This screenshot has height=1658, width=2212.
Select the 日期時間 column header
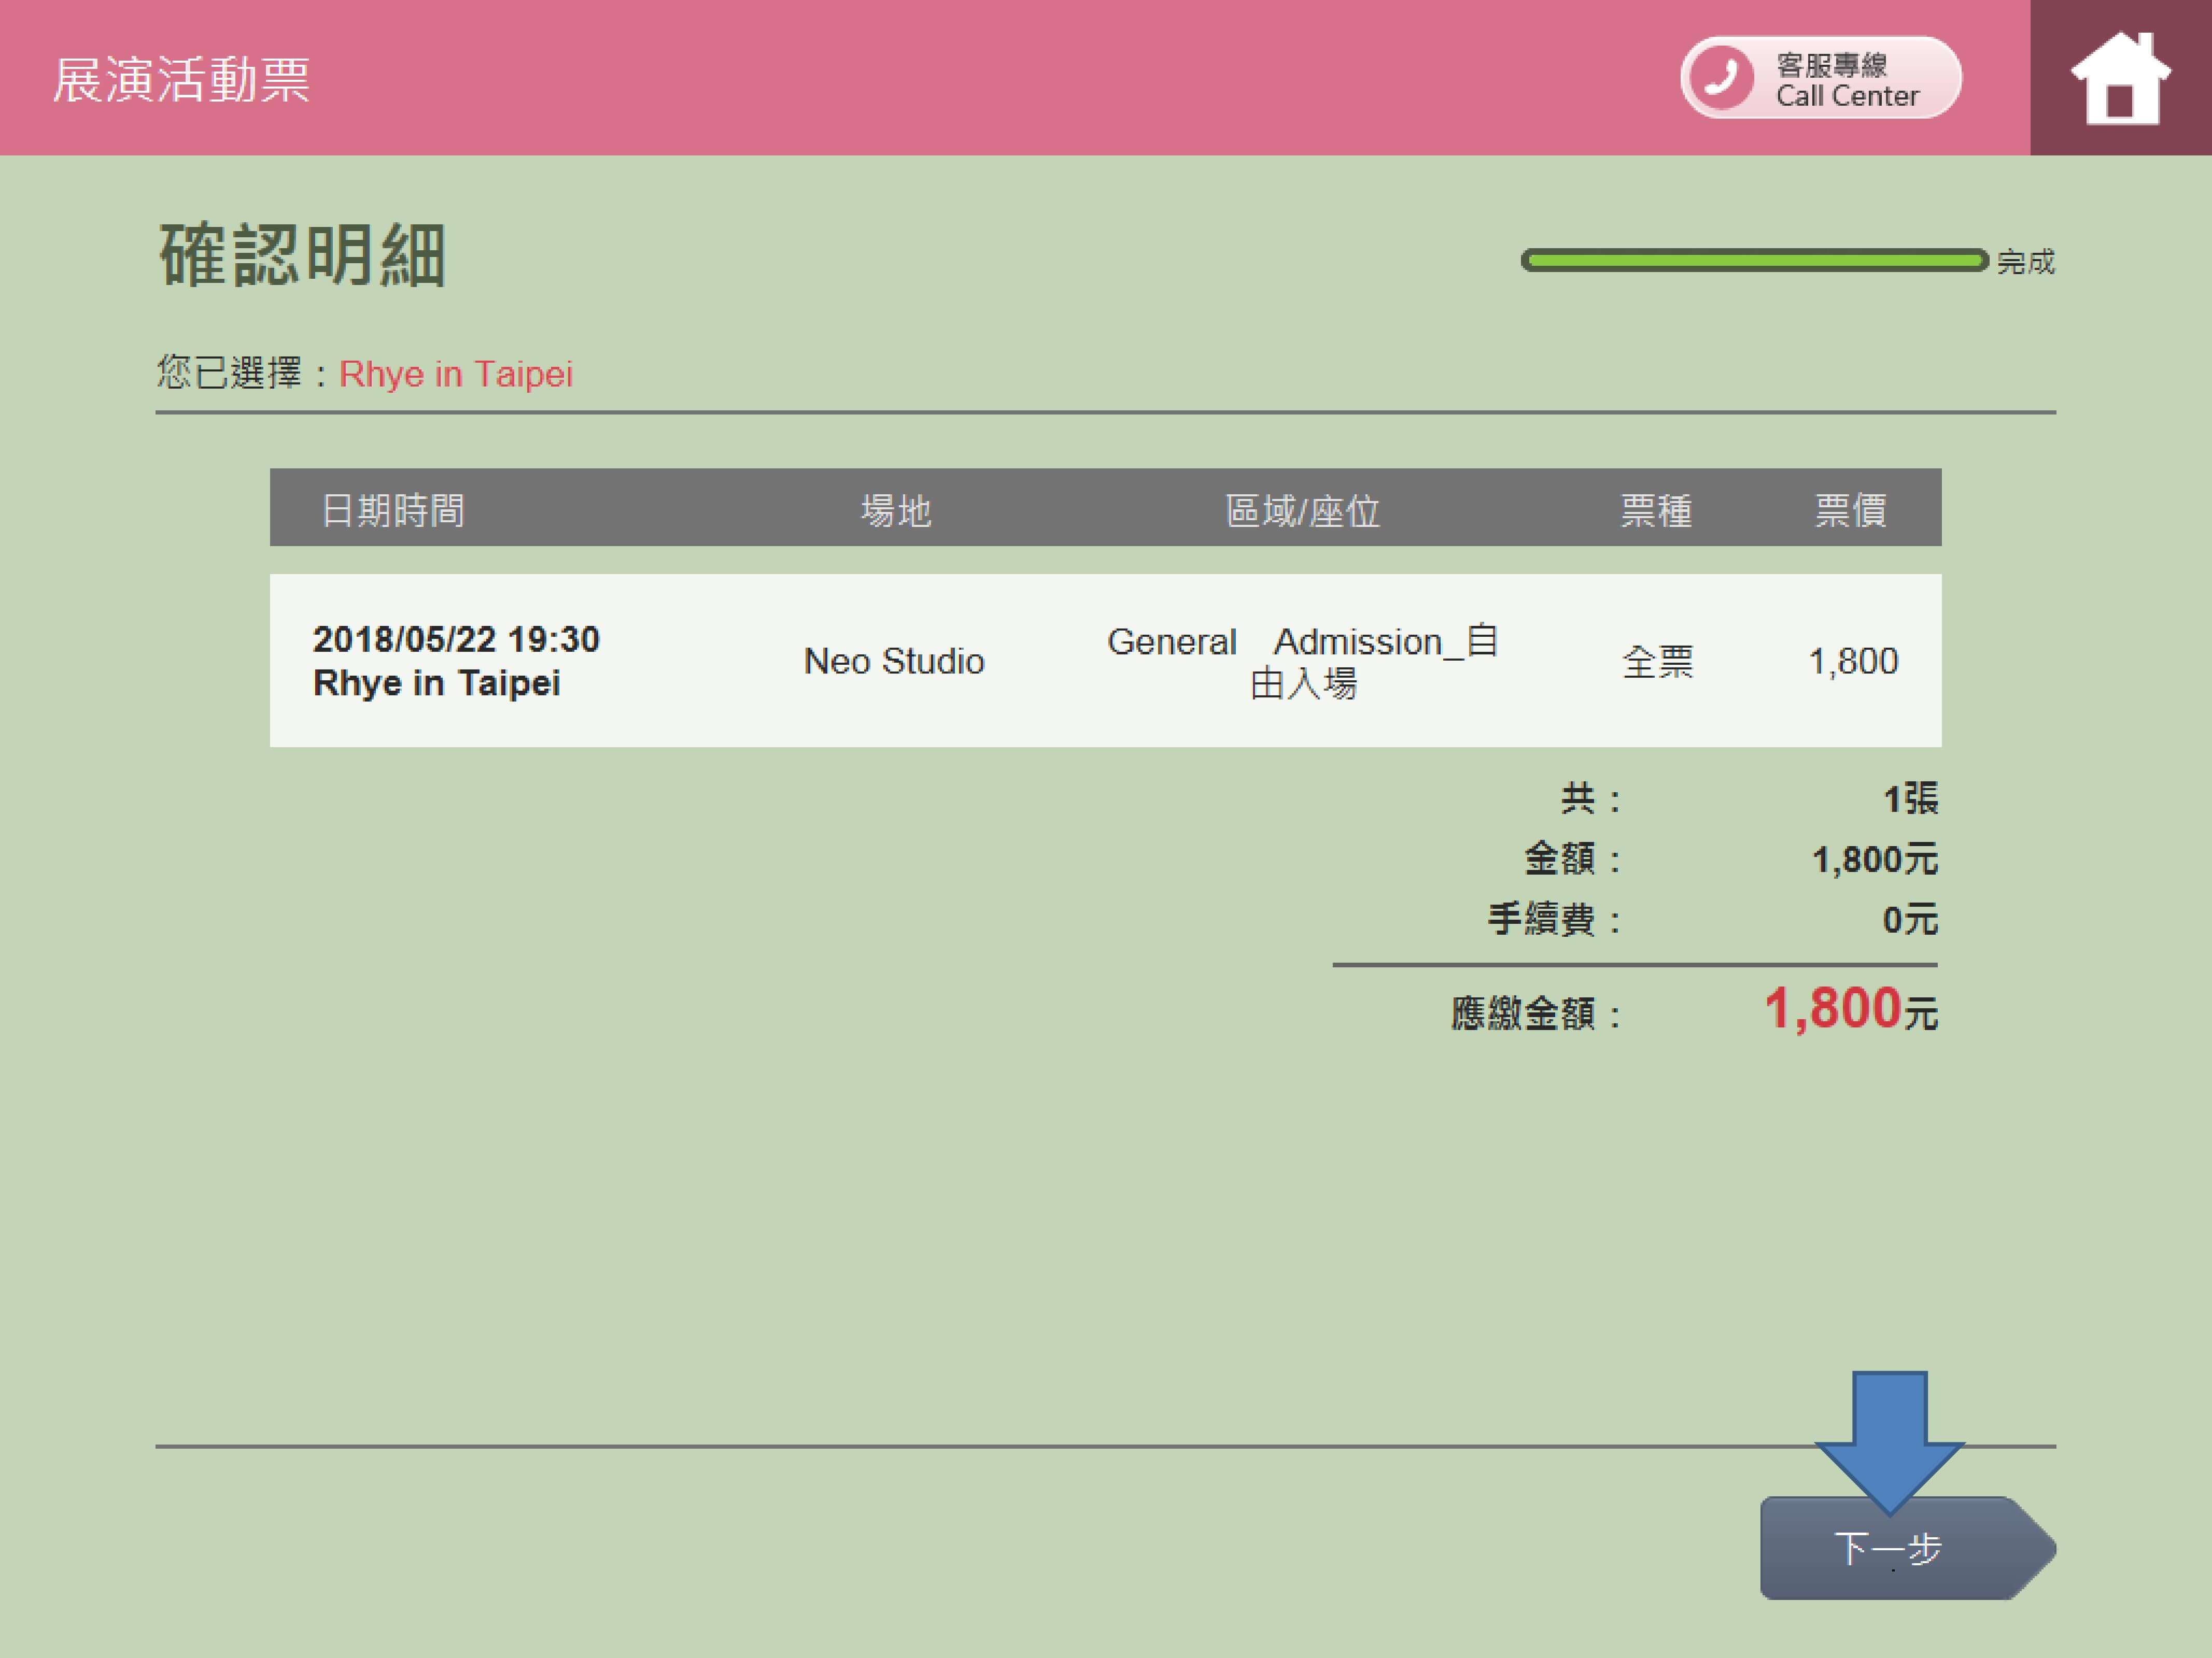coord(392,510)
